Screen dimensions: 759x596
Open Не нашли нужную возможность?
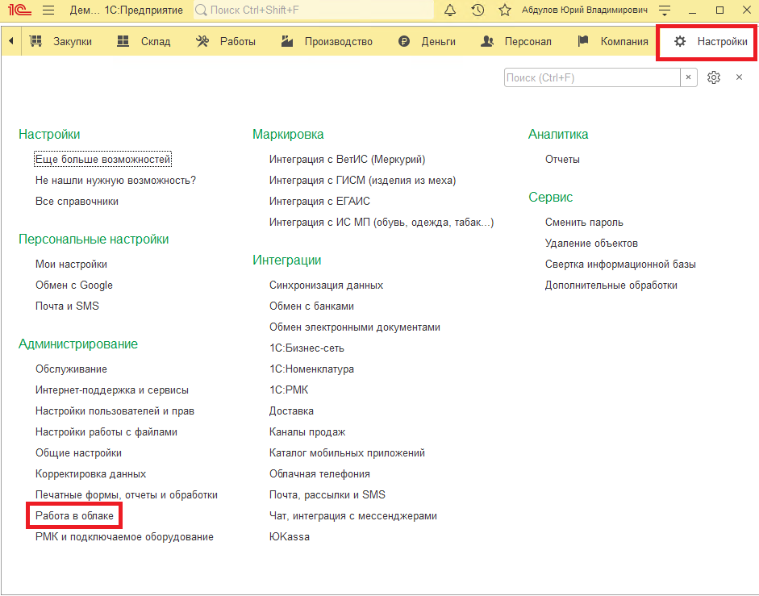click(x=115, y=180)
